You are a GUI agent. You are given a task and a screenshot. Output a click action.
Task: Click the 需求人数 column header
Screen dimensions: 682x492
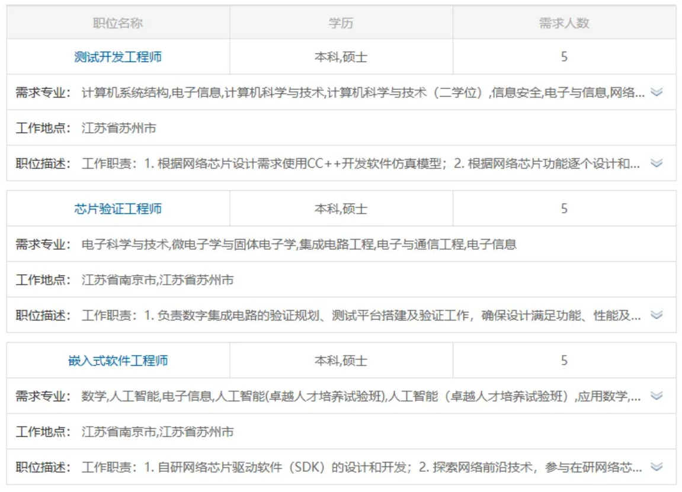coord(563,23)
